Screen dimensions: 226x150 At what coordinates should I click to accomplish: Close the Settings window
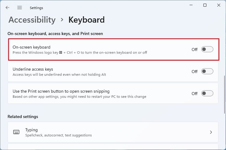point(219,5)
